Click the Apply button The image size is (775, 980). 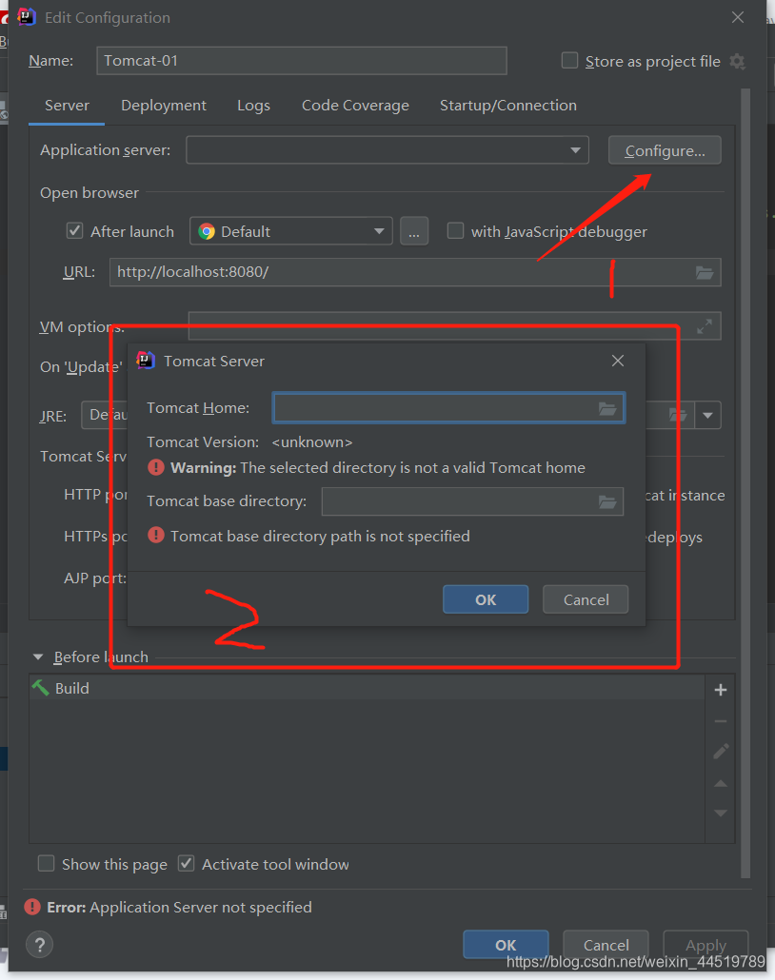(705, 945)
